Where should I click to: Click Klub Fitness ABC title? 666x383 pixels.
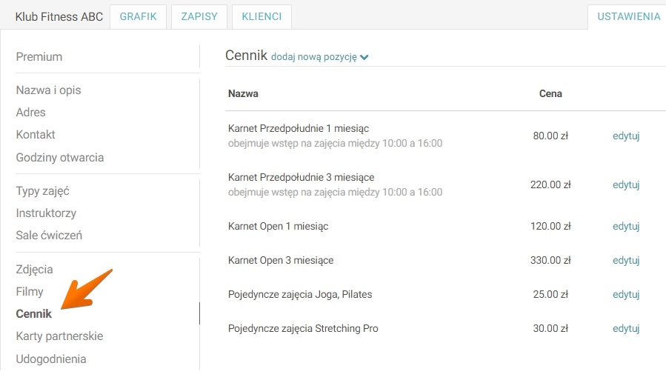click(59, 17)
